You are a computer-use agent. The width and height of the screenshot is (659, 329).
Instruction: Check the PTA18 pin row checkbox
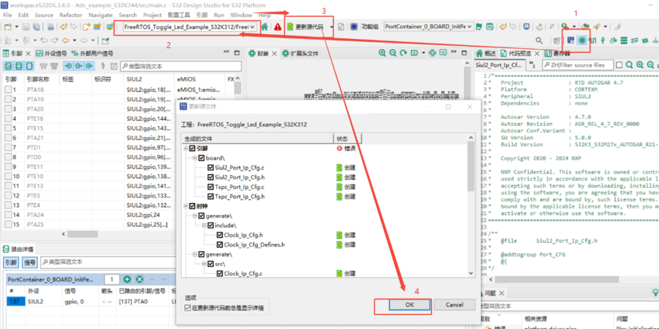[8, 90]
